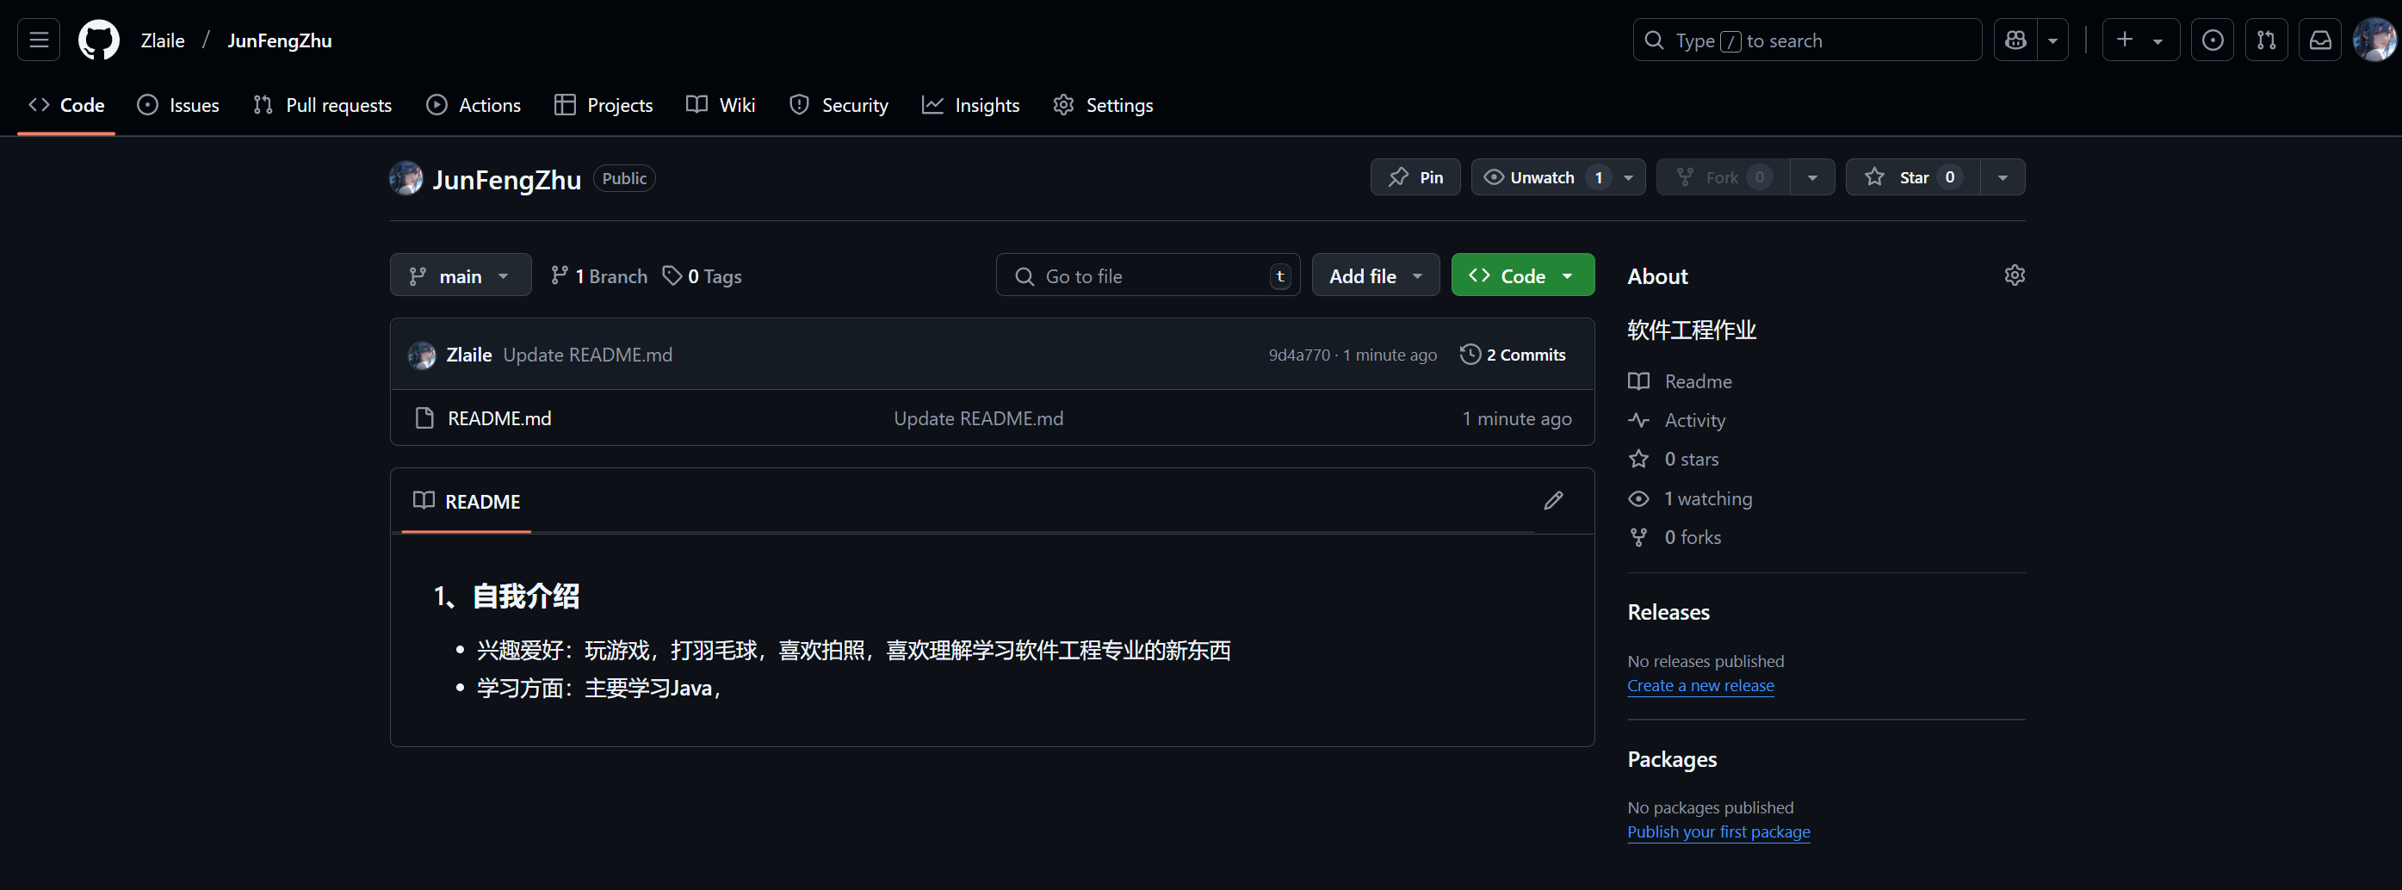
Task: Pin the repository to profile
Action: (x=1415, y=177)
